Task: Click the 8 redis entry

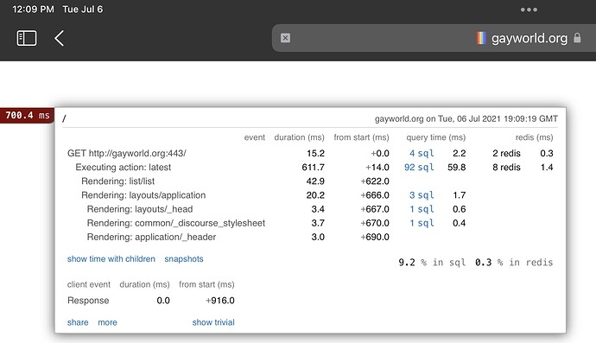Action: (x=506, y=168)
